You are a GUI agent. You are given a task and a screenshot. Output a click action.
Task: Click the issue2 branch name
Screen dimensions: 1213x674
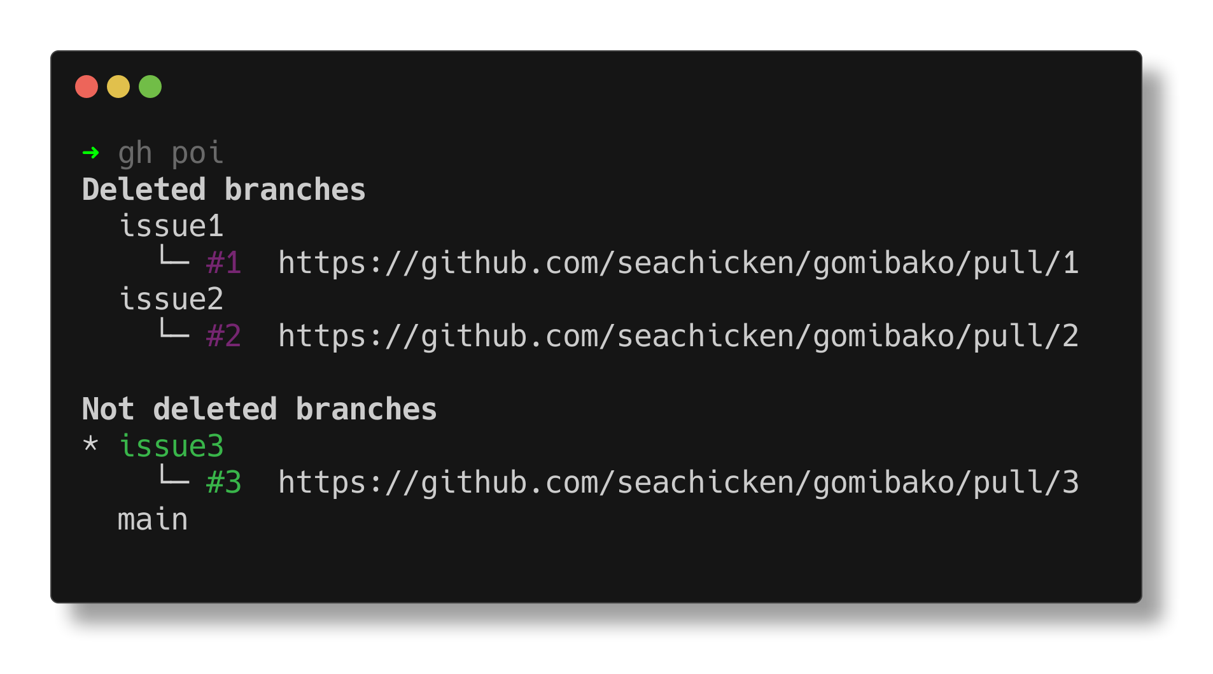171,299
